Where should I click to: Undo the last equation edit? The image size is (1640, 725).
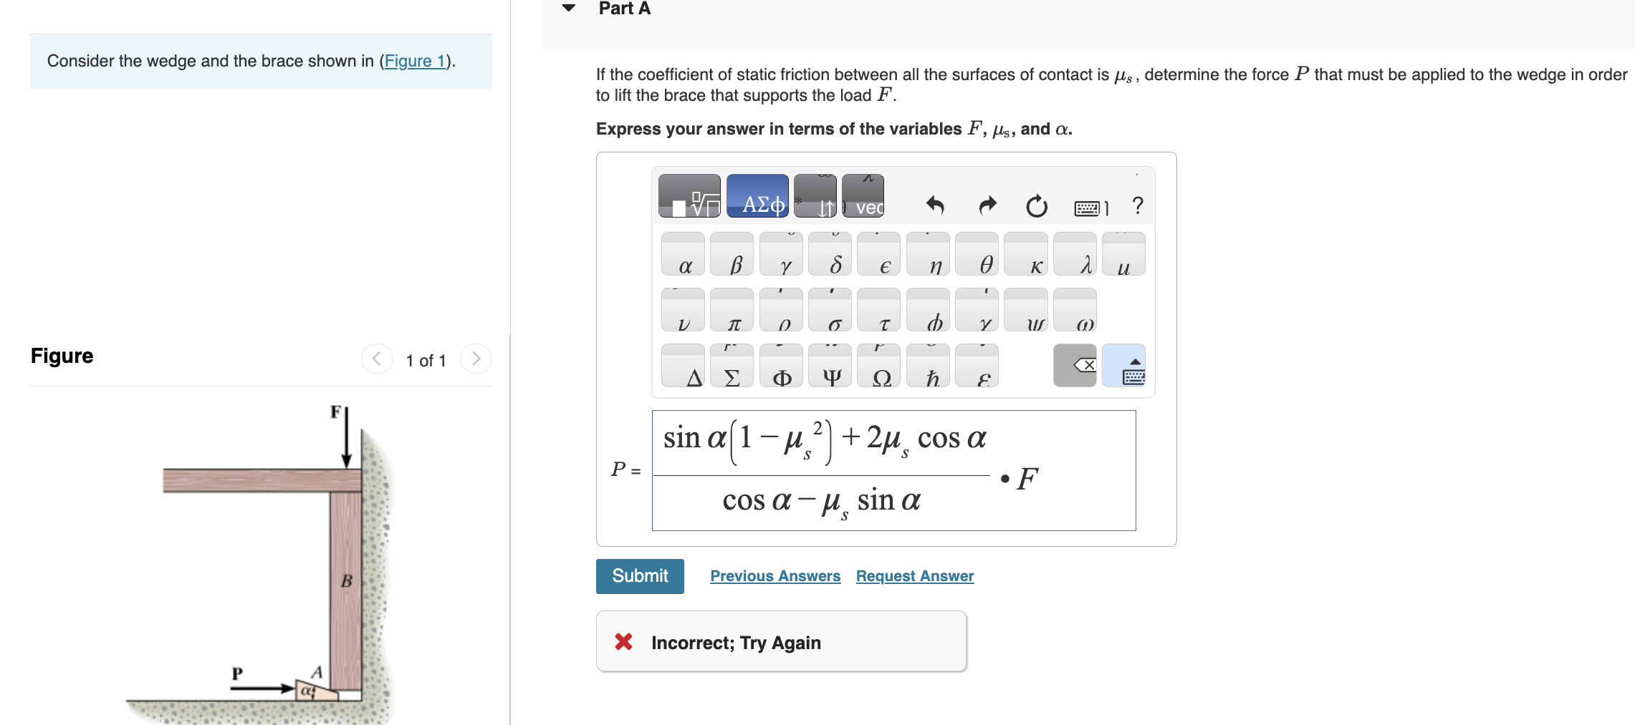tap(936, 205)
